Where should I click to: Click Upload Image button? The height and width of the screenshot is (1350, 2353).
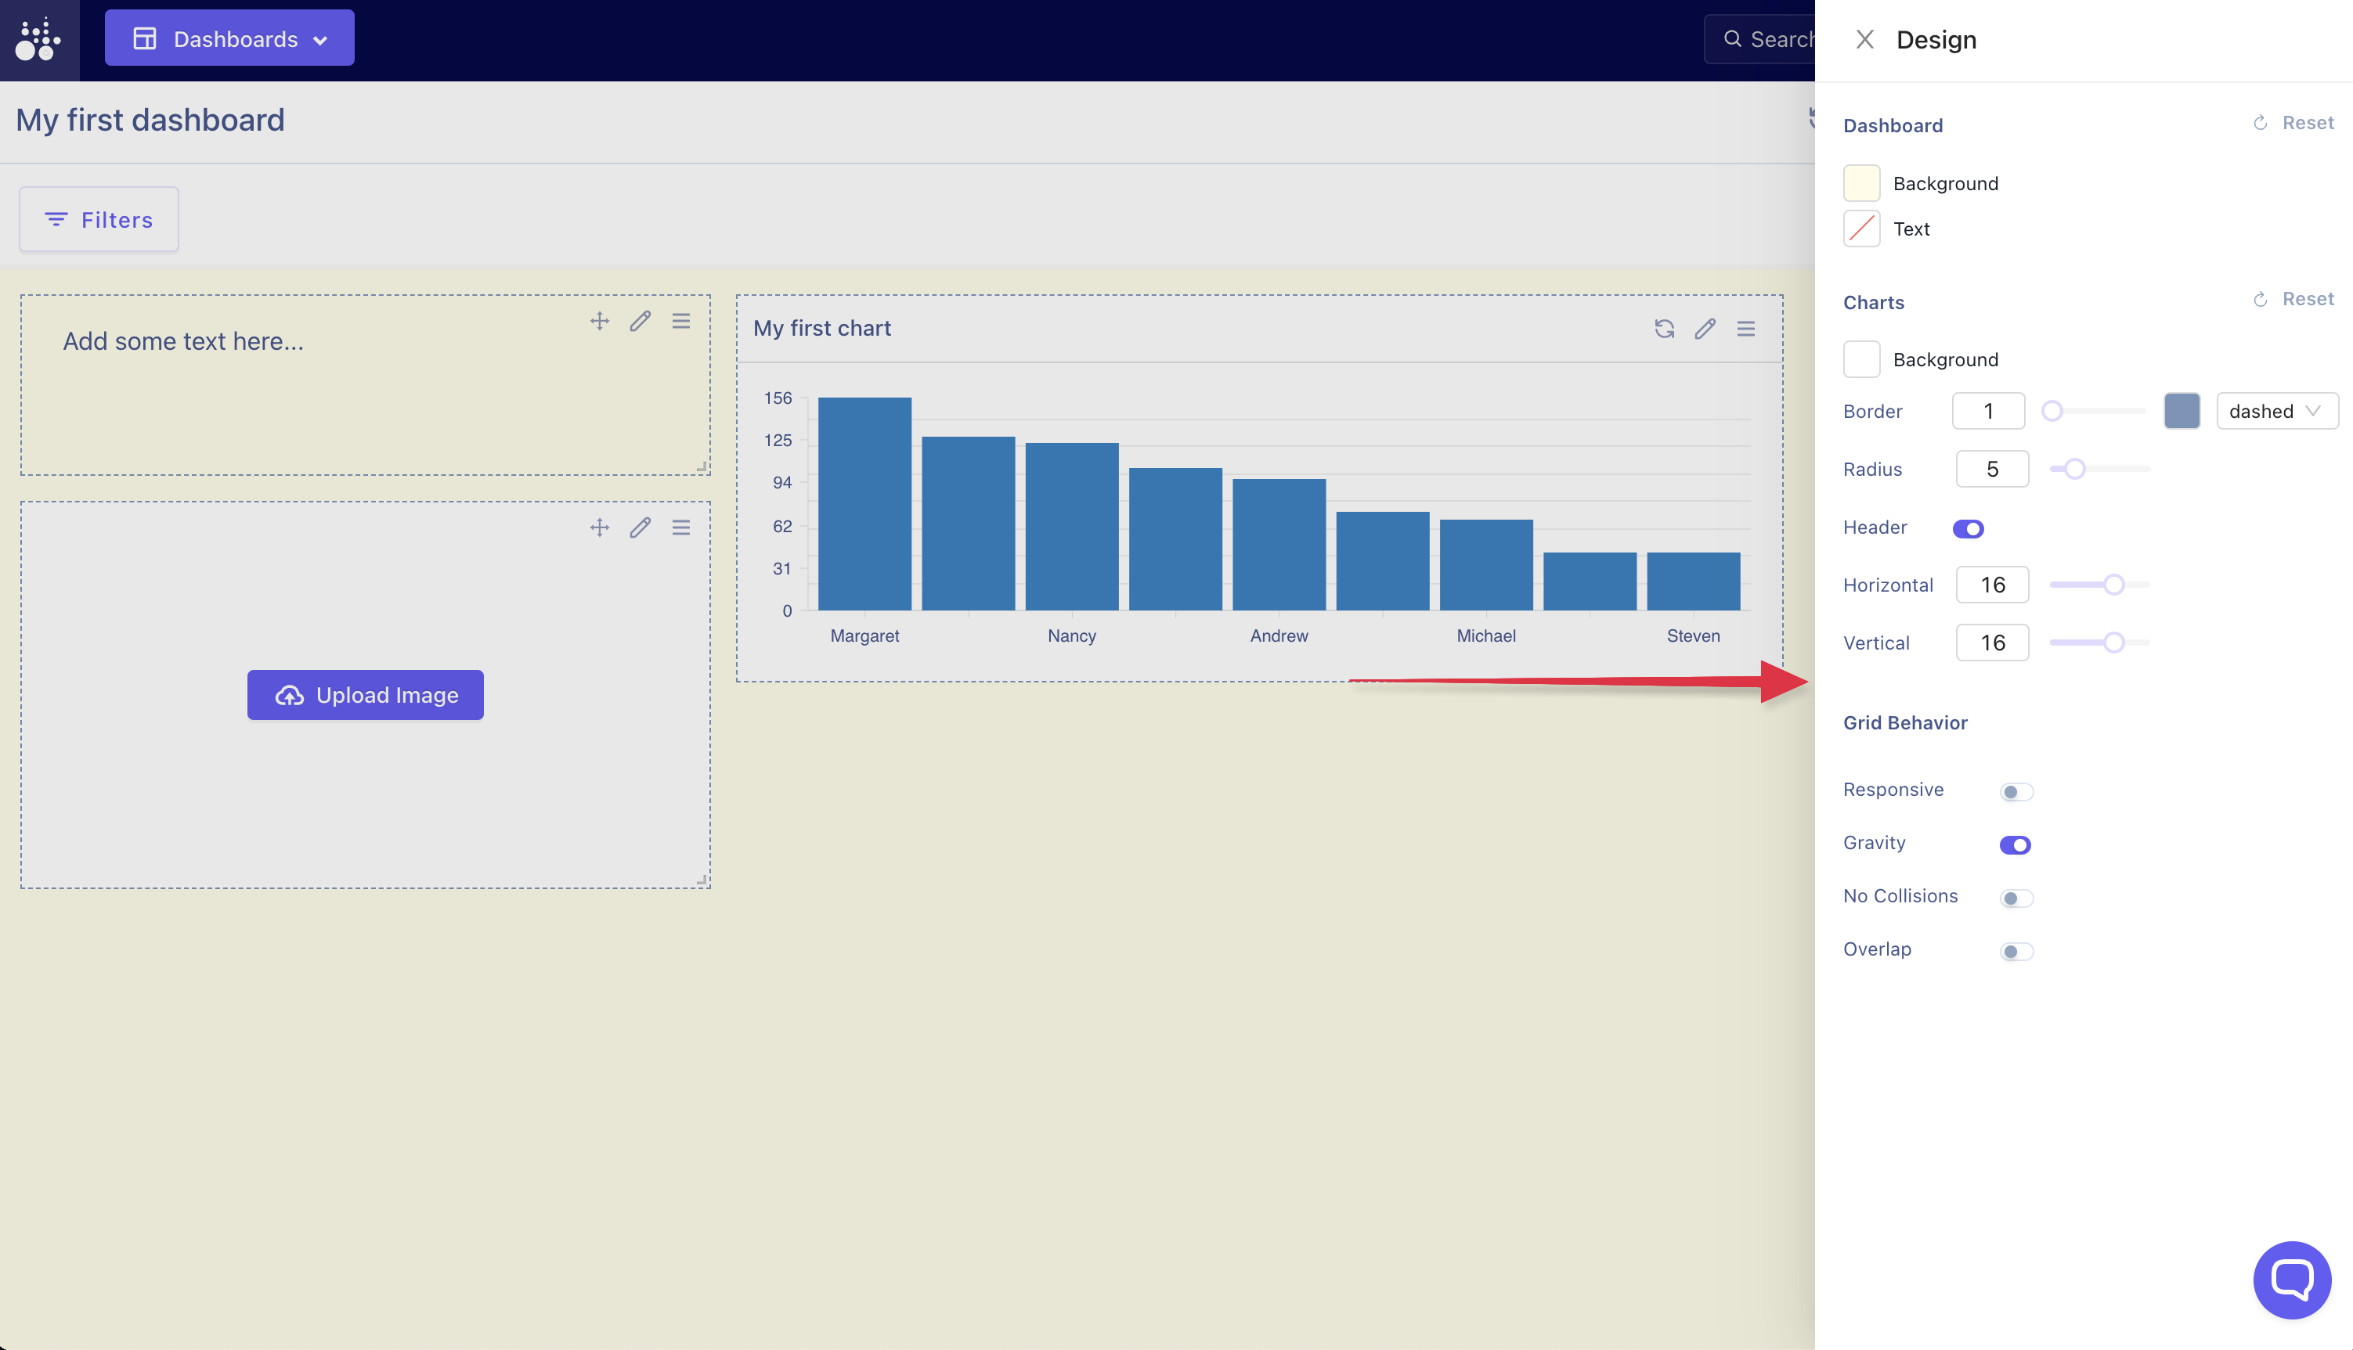tap(366, 694)
